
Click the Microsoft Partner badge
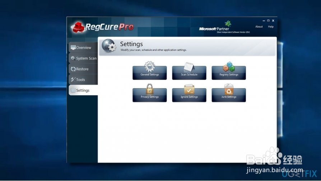click(224, 27)
